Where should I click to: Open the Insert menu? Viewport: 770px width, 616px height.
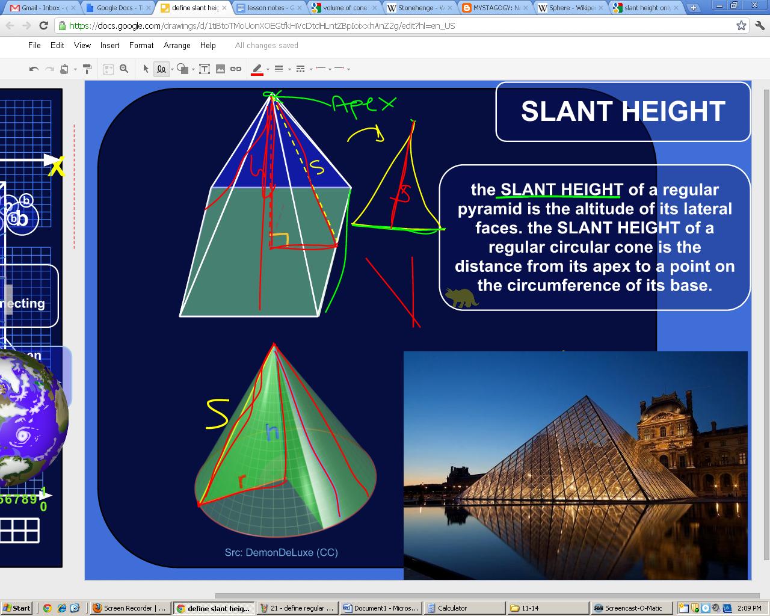pyautogui.click(x=110, y=45)
